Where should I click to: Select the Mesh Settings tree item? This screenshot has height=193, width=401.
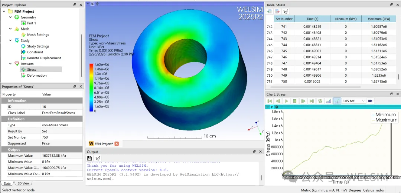pyautogui.click(x=38, y=35)
